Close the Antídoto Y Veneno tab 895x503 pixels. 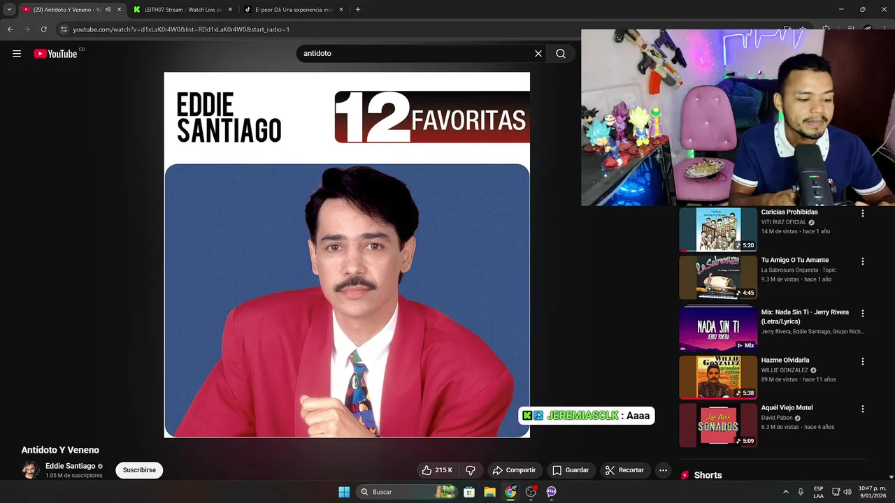click(x=120, y=10)
